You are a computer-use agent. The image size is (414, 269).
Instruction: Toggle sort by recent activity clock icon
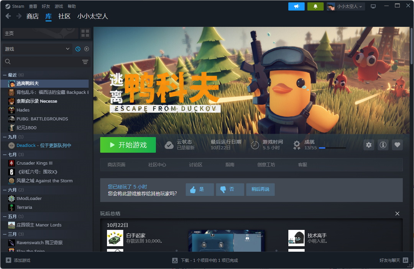78,49
